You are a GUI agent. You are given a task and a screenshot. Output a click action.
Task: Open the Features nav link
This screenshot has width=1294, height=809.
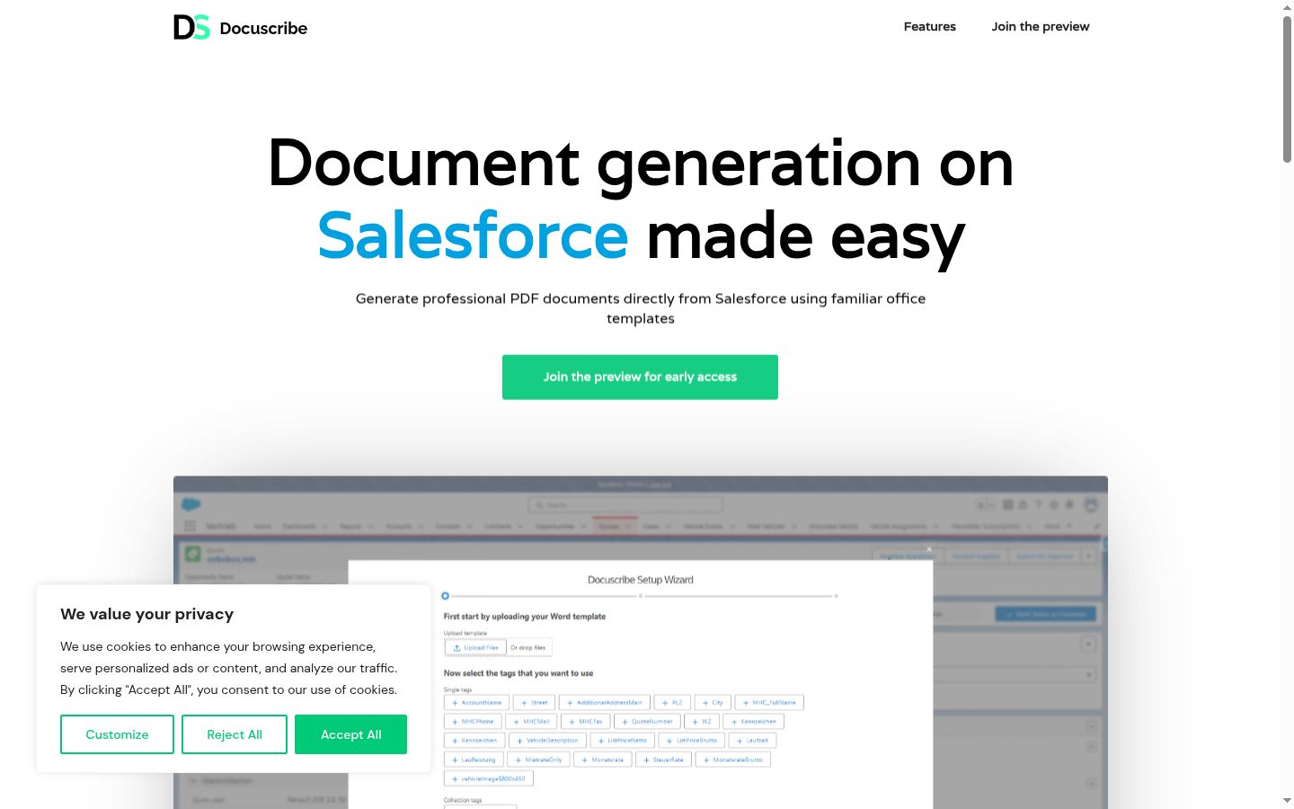click(x=930, y=27)
